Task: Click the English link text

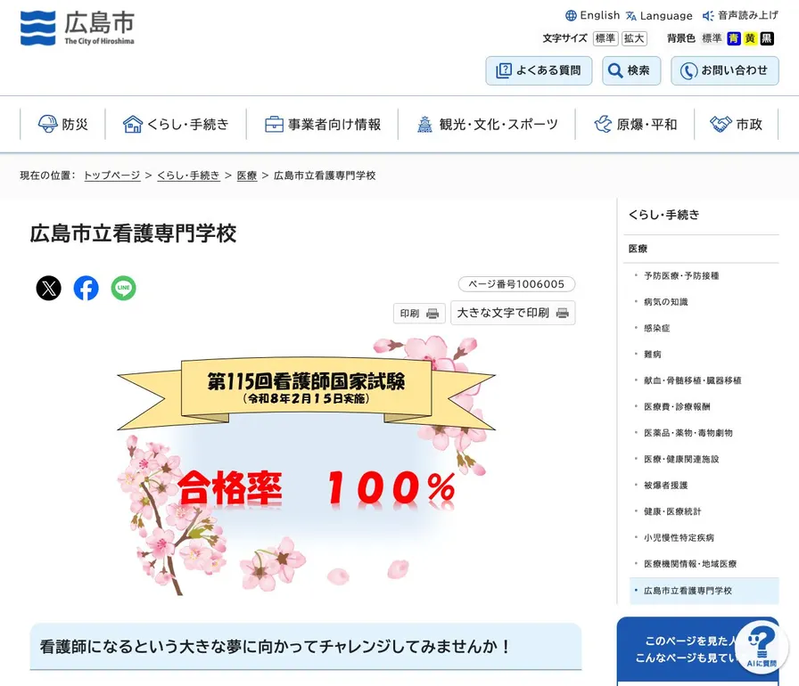Action: click(x=600, y=15)
